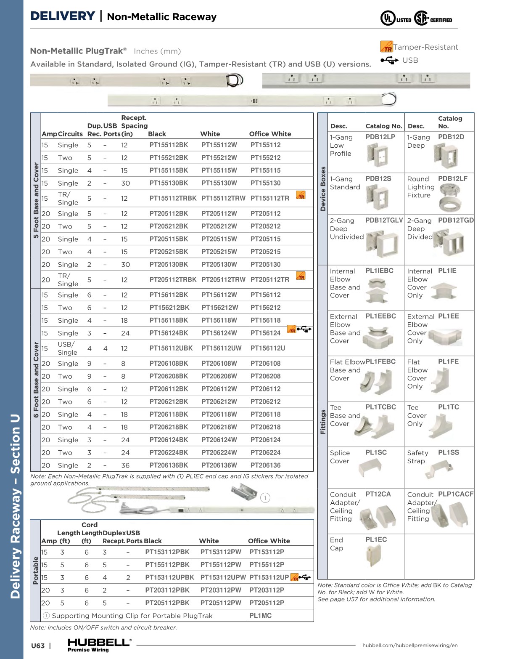Click the PL1IEBC internal elbow image
Image resolution: width=507 pixels, height=659 pixels.
click(377, 290)
